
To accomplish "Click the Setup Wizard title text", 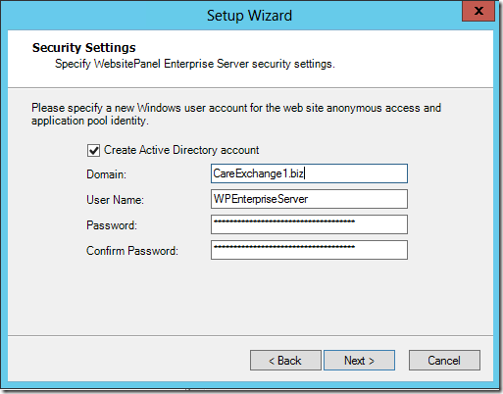I will coord(249,16).
